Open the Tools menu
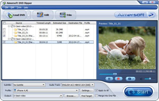159x101 pixels. click(19, 7)
